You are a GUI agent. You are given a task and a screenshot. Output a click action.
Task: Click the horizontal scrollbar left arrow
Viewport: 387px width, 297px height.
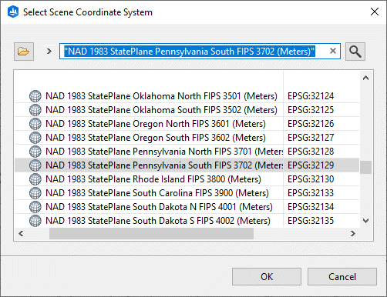coord(21,233)
